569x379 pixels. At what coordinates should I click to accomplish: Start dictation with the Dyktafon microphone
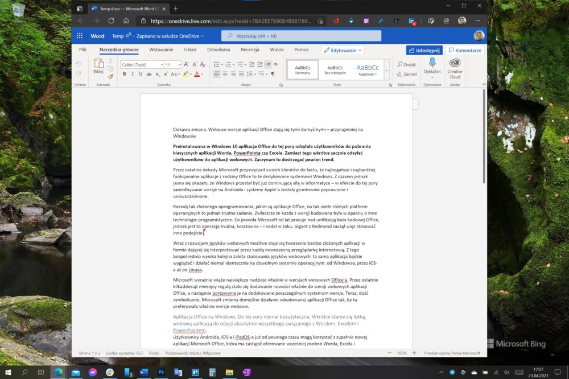point(432,63)
